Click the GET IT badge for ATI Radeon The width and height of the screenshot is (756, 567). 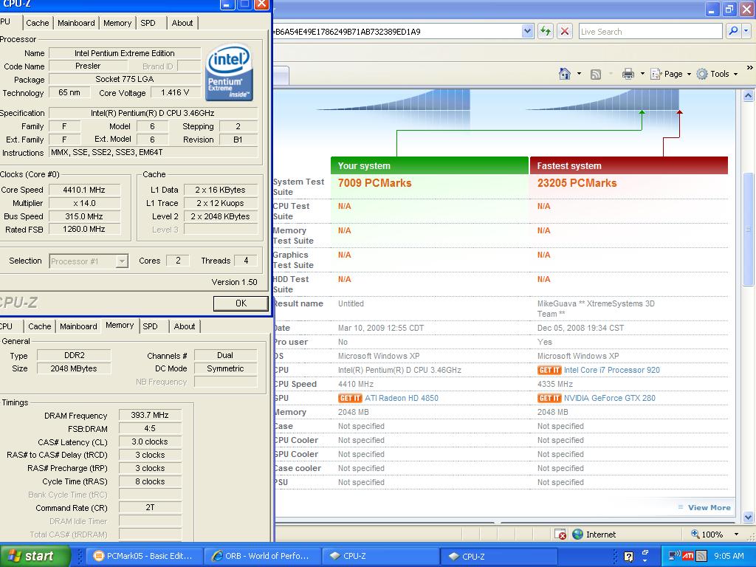(350, 398)
